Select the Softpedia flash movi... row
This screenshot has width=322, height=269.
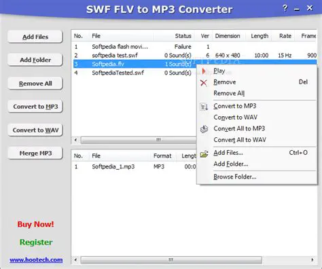(x=195, y=47)
